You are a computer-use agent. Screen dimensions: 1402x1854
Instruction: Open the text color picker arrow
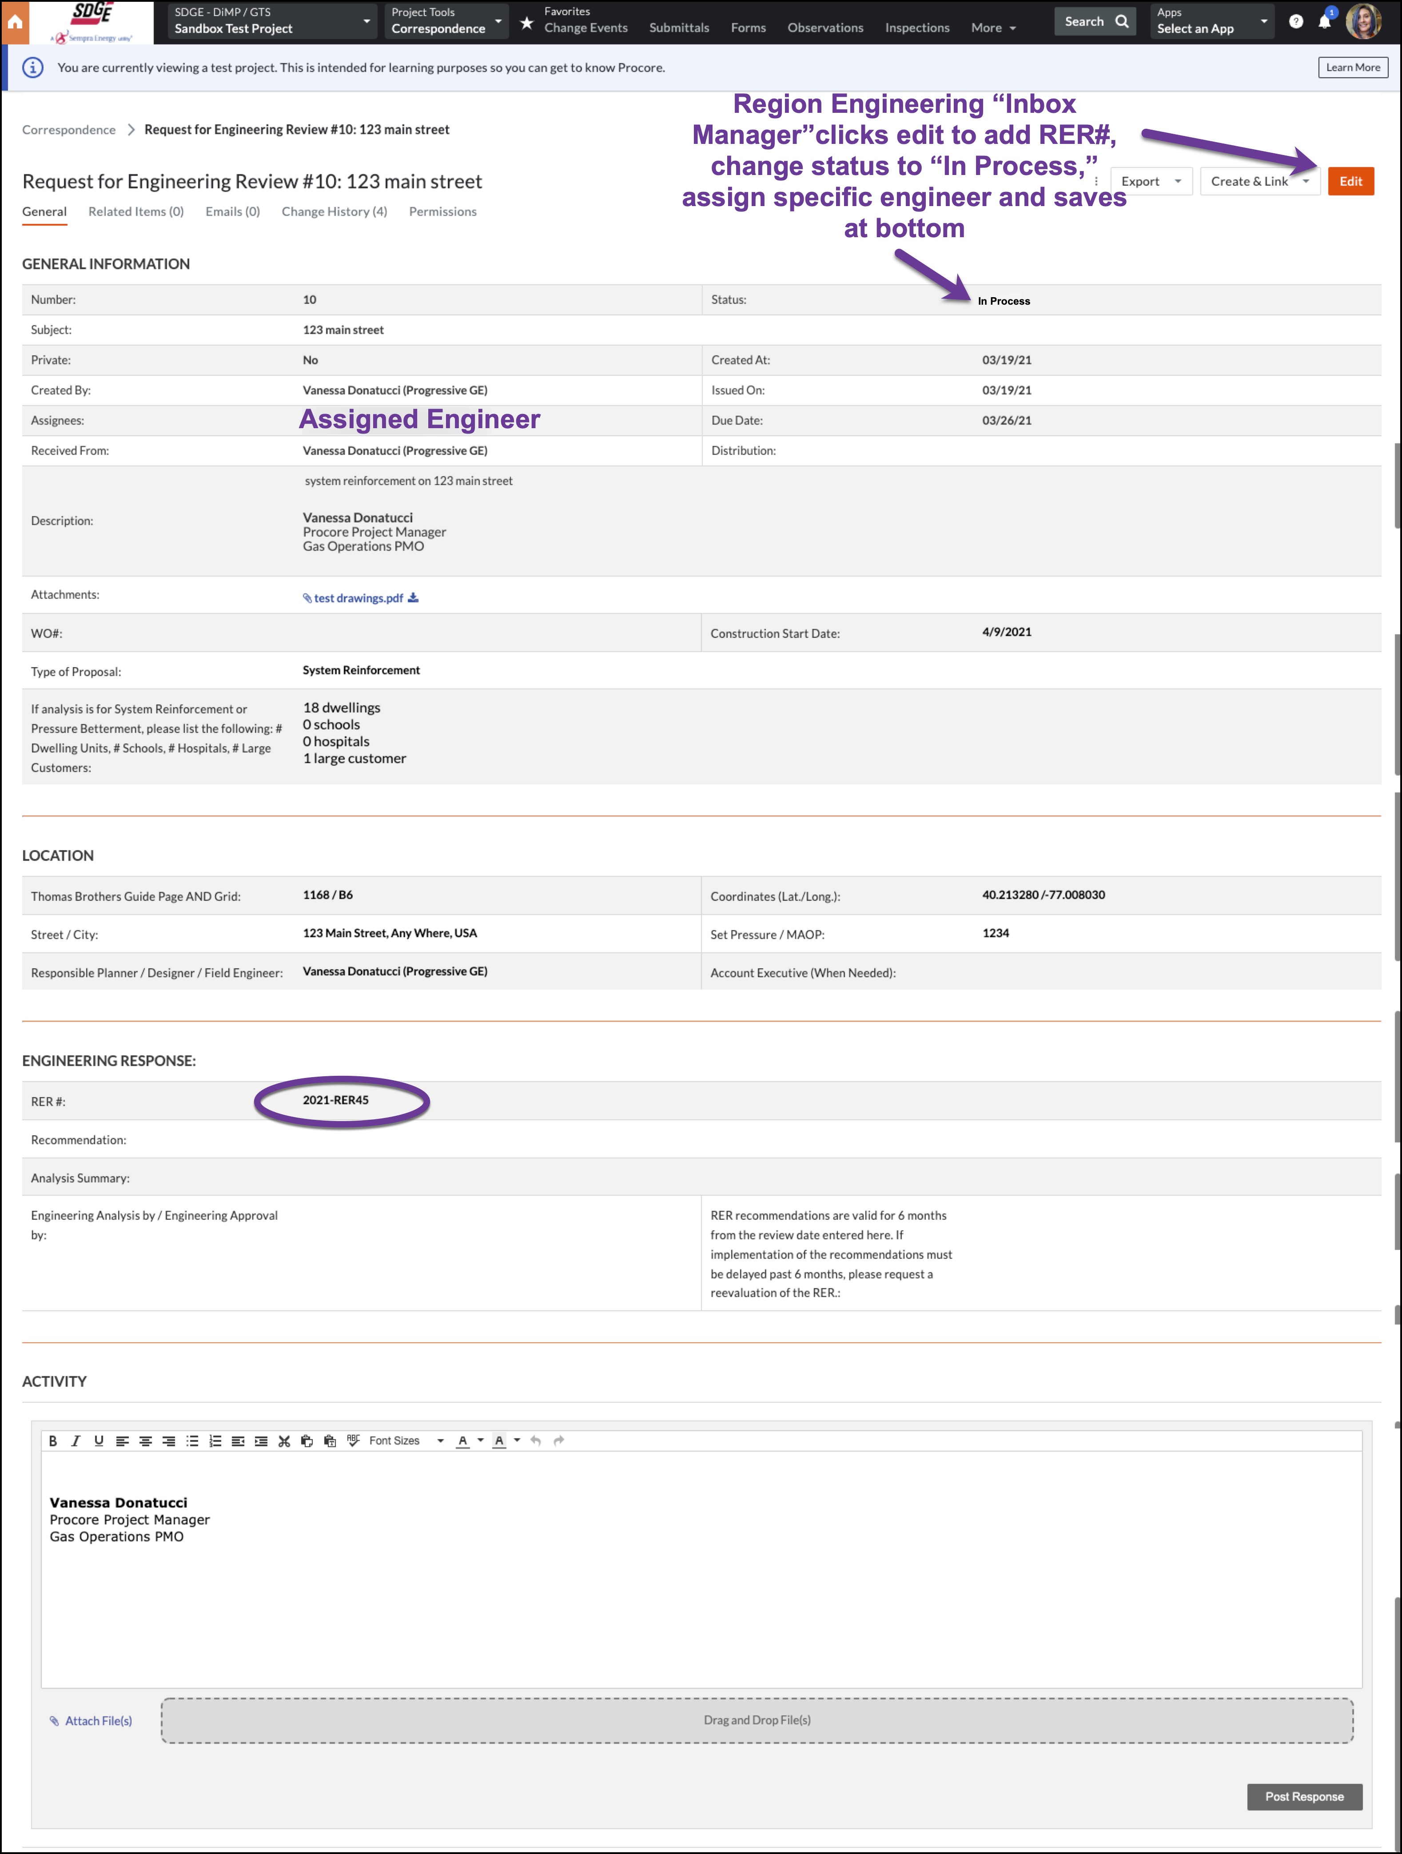[x=481, y=1441]
